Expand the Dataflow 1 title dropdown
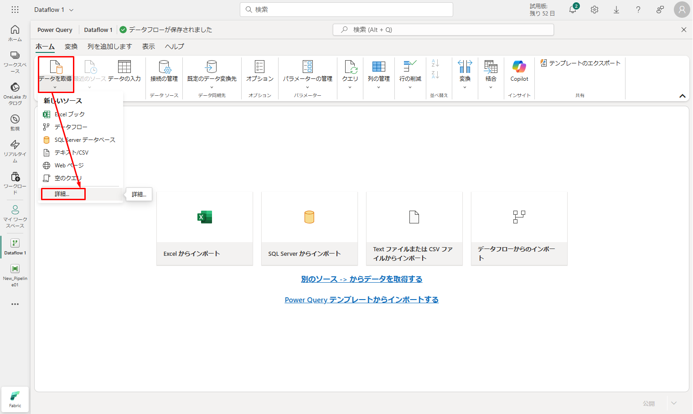The width and height of the screenshot is (693, 414). click(71, 10)
